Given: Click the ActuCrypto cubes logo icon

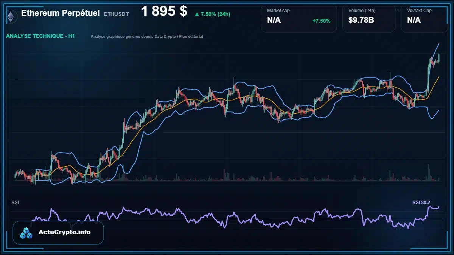Looking at the screenshot, I should (26, 233).
